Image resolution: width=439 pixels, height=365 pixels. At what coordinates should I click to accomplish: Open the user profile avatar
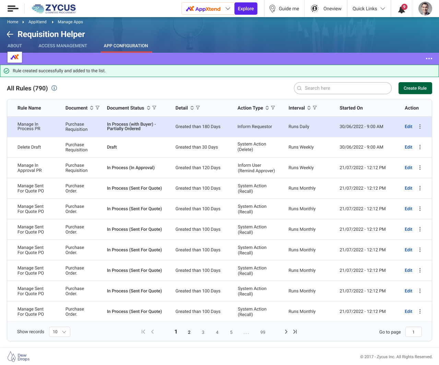tap(425, 9)
